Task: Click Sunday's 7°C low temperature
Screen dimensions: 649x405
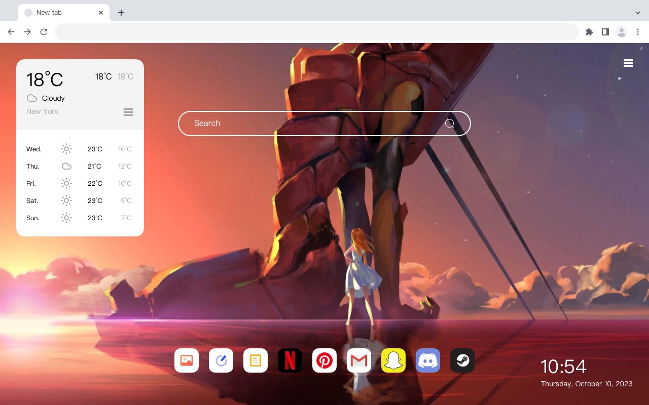Action: (x=126, y=218)
